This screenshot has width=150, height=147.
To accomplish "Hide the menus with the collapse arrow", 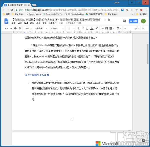I will click(143, 28).
